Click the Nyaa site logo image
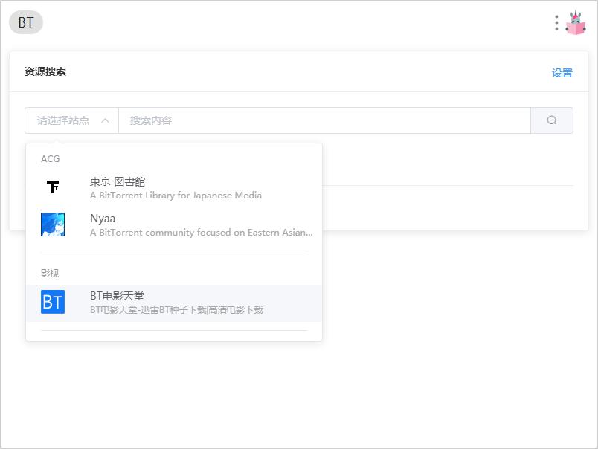Viewport: 598px width, 449px height. (53, 224)
